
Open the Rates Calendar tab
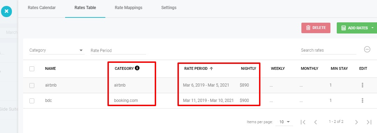click(x=42, y=8)
